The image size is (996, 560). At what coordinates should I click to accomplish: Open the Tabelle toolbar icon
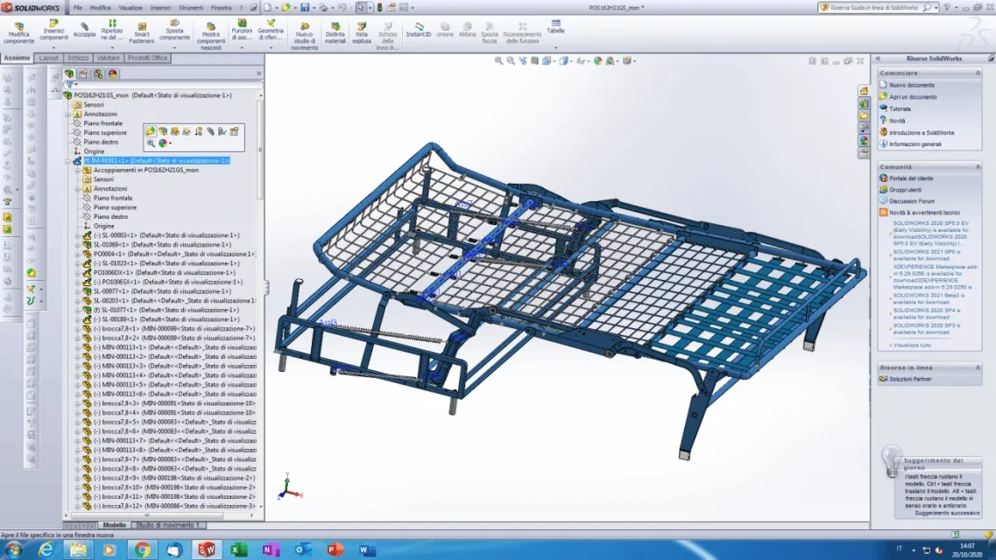[555, 26]
